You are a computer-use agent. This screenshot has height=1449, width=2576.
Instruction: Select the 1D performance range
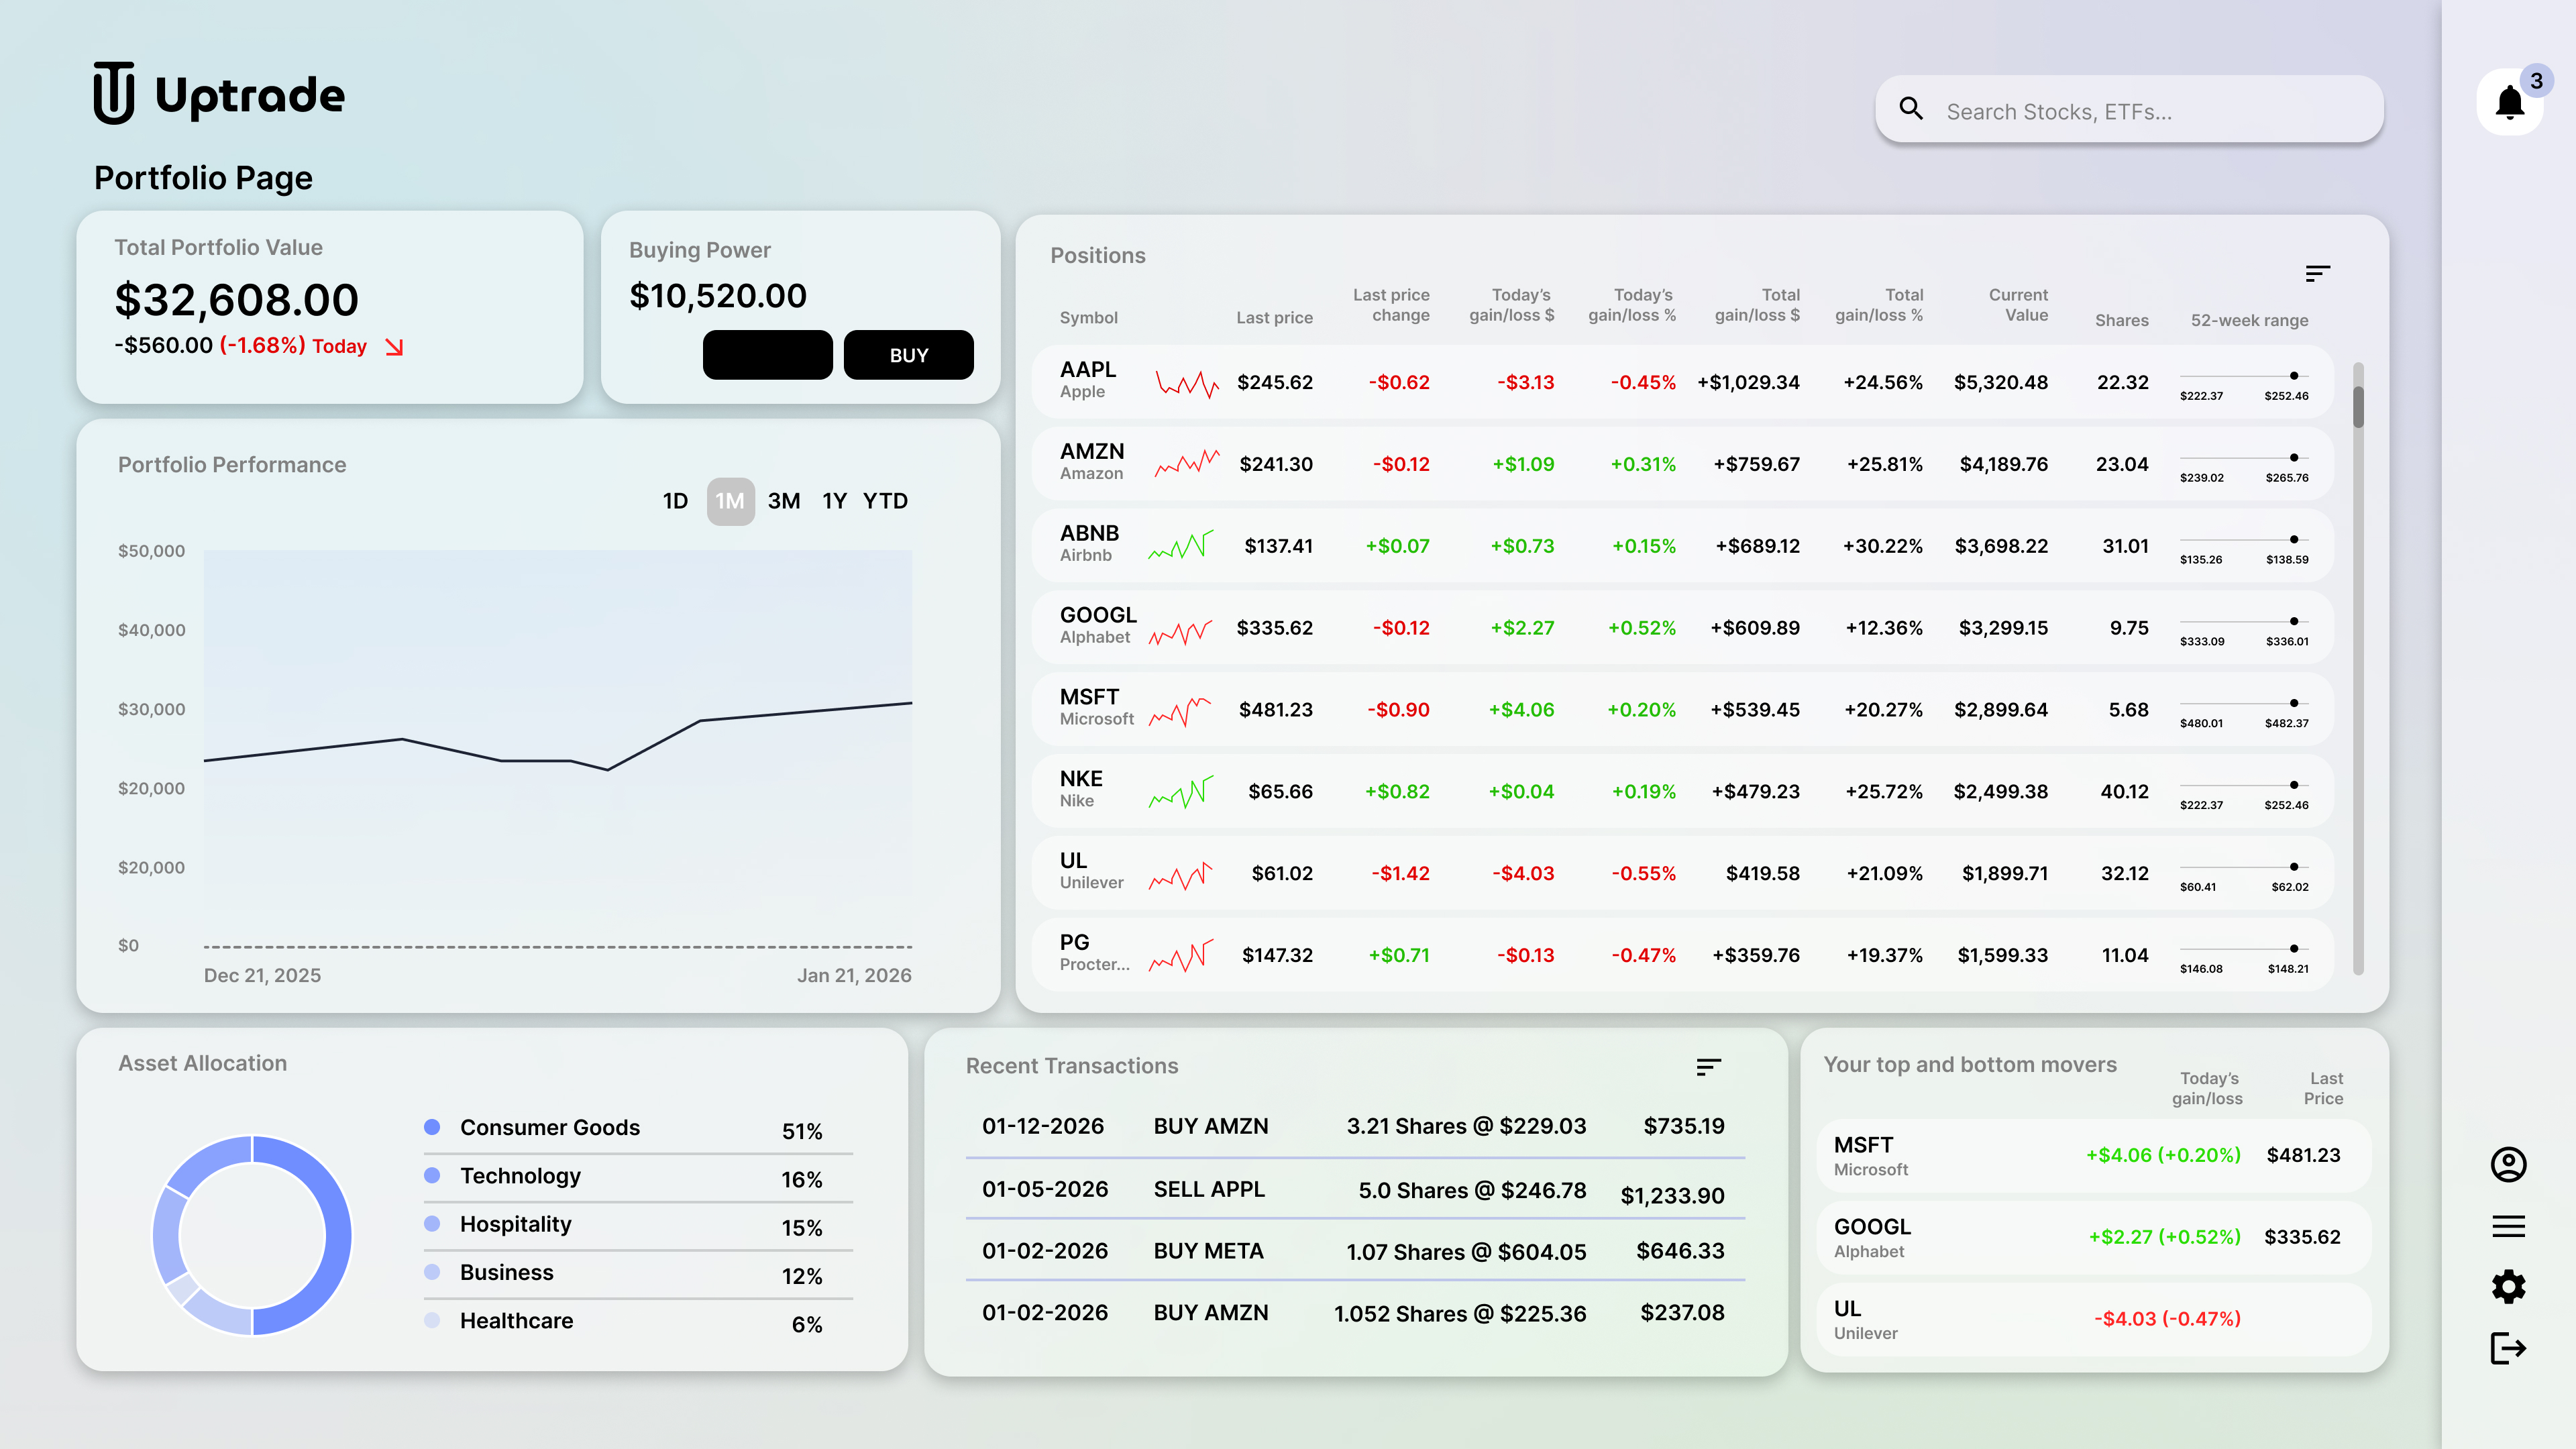click(675, 501)
